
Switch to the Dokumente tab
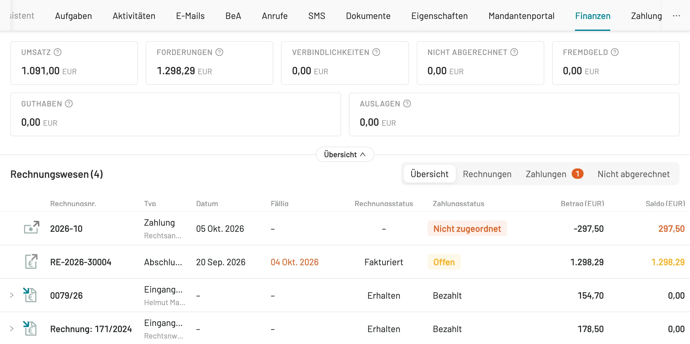coord(368,16)
